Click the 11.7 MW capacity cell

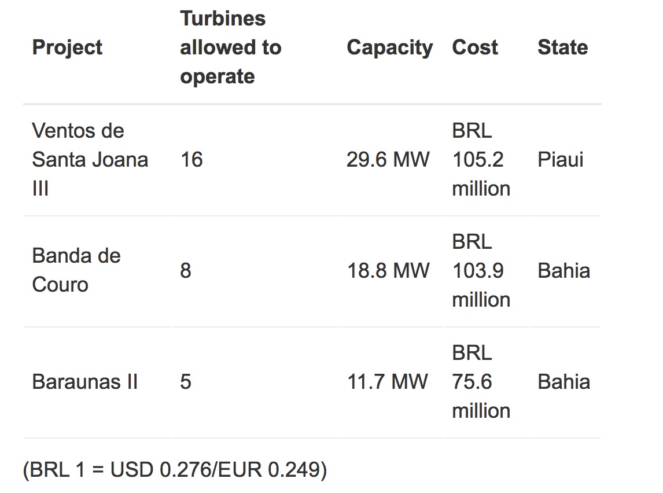pos(387,382)
